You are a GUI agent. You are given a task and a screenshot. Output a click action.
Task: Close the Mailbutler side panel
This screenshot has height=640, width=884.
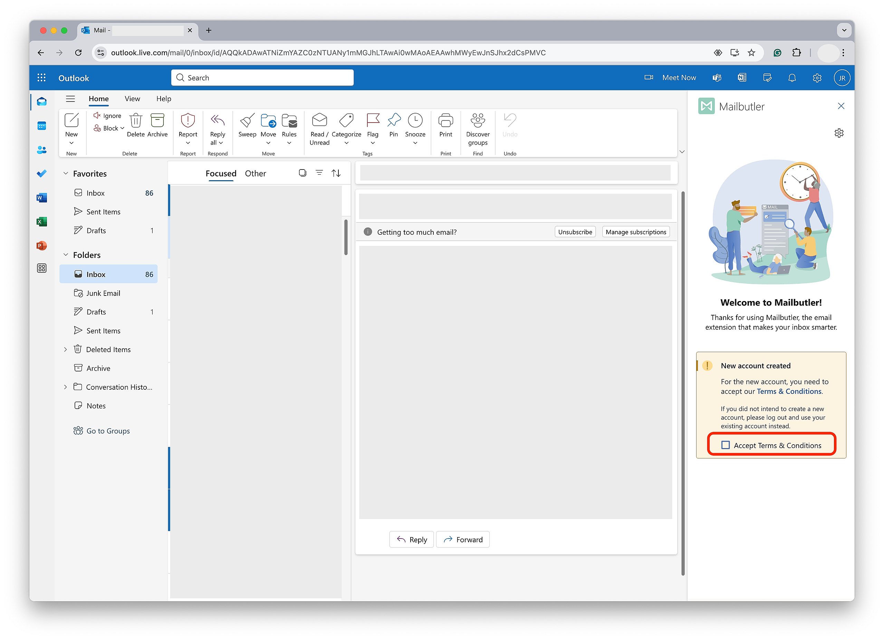pyautogui.click(x=841, y=106)
